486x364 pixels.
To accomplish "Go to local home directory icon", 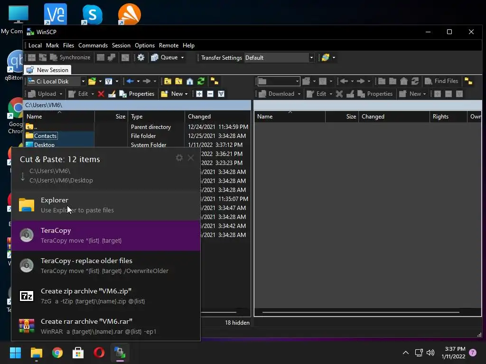I will pyautogui.click(x=190, y=82).
